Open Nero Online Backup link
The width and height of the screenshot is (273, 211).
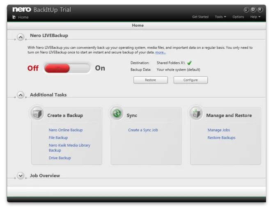tap(66, 130)
